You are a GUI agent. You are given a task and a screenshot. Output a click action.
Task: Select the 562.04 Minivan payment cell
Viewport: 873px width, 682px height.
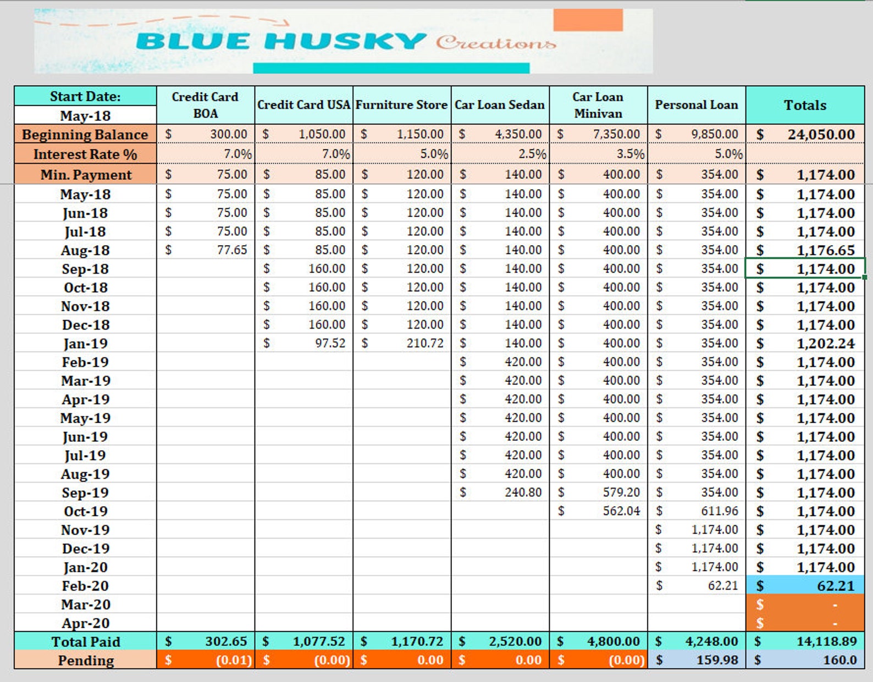pyautogui.click(x=598, y=511)
